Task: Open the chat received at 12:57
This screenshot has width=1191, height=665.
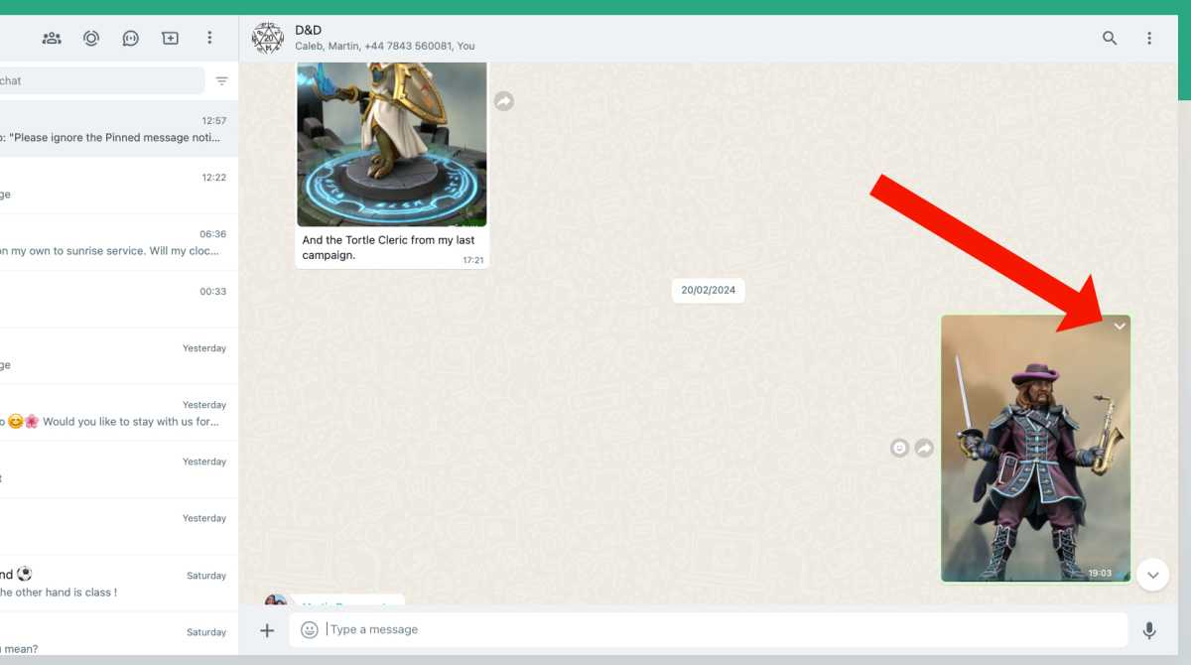Action: click(x=119, y=129)
